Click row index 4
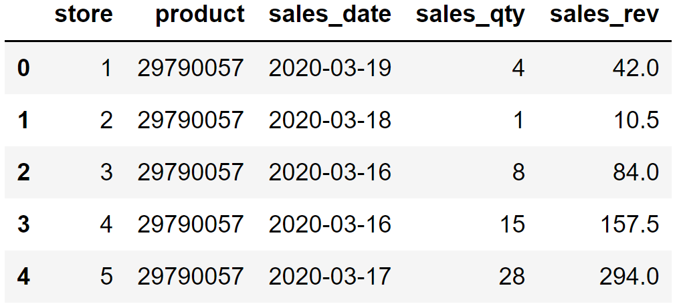The width and height of the screenshot is (677, 308). click(23, 277)
